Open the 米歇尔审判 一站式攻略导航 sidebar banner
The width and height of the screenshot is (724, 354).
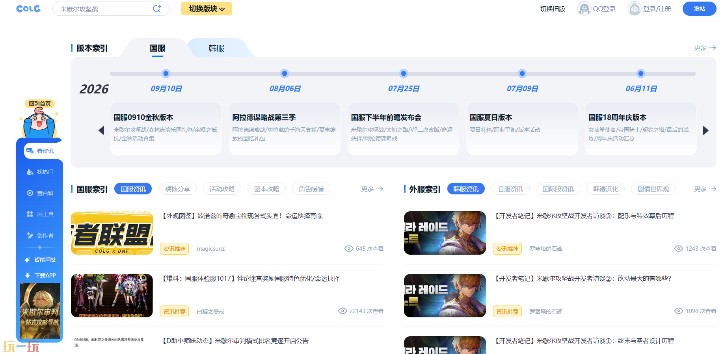(40, 311)
